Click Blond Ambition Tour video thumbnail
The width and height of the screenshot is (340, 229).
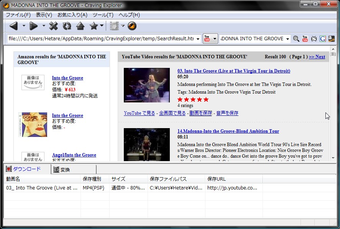tap(147, 145)
